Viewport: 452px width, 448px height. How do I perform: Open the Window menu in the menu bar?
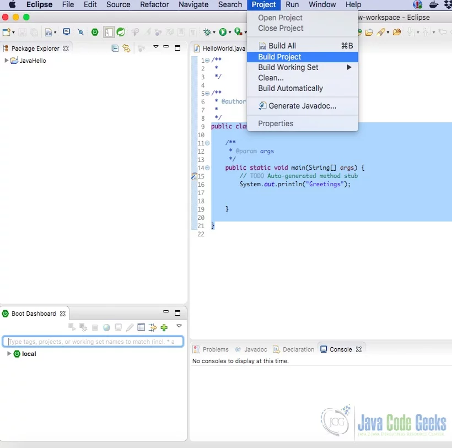(x=322, y=4)
